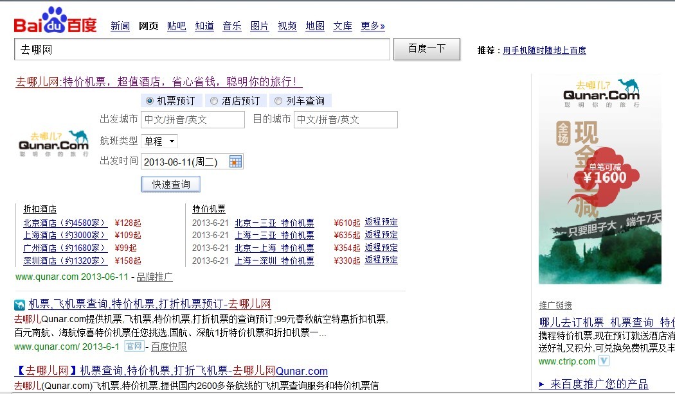Click the ¥99起 price text

126,248
